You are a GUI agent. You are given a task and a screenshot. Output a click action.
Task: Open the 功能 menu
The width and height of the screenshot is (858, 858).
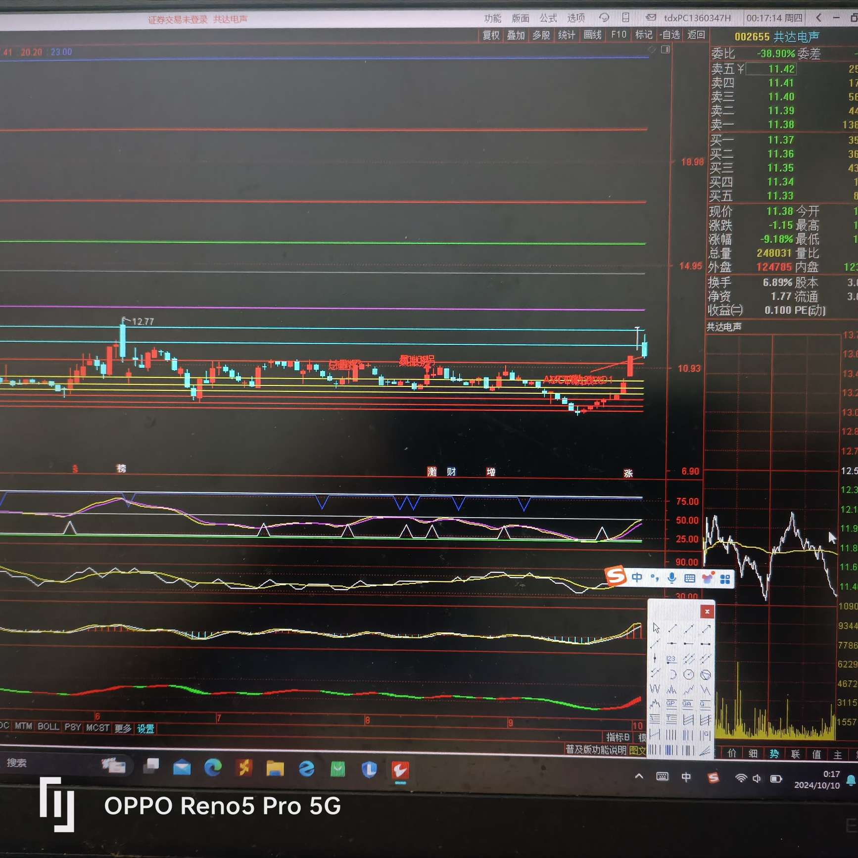[x=492, y=18]
